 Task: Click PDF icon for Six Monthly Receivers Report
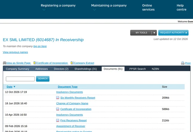pyautogui.click(x=58, y=98)
